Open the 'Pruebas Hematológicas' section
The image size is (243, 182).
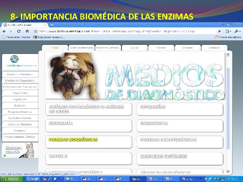pos(180,142)
